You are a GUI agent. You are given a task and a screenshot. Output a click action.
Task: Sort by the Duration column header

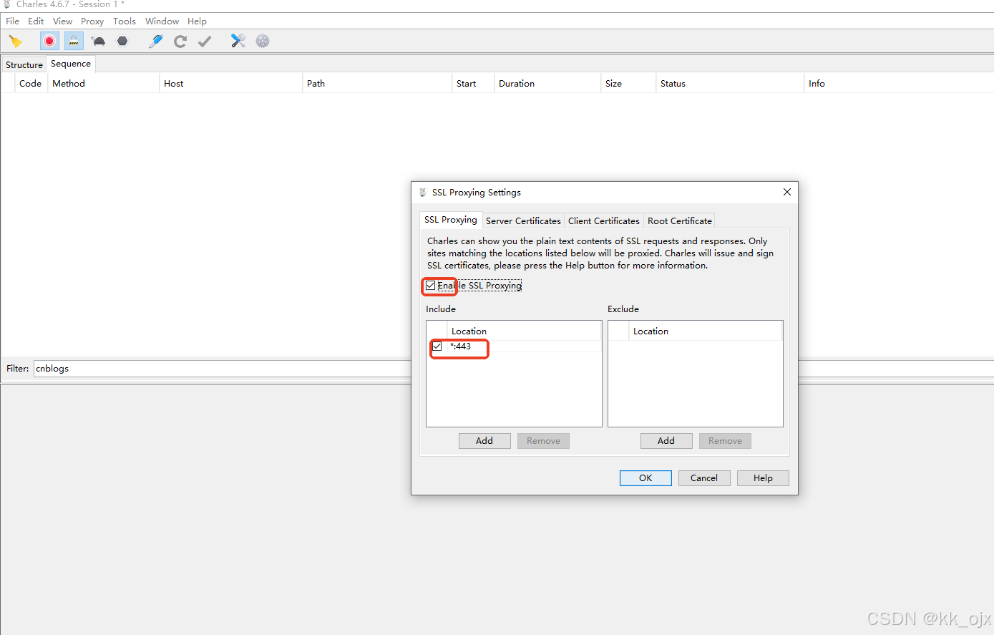pyautogui.click(x=547, y=84)
